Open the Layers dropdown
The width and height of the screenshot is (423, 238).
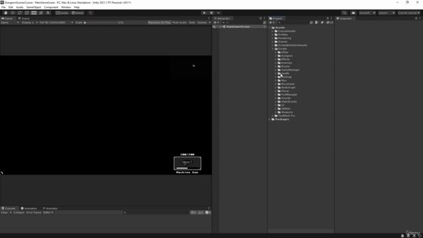click(x=387, y=13)
